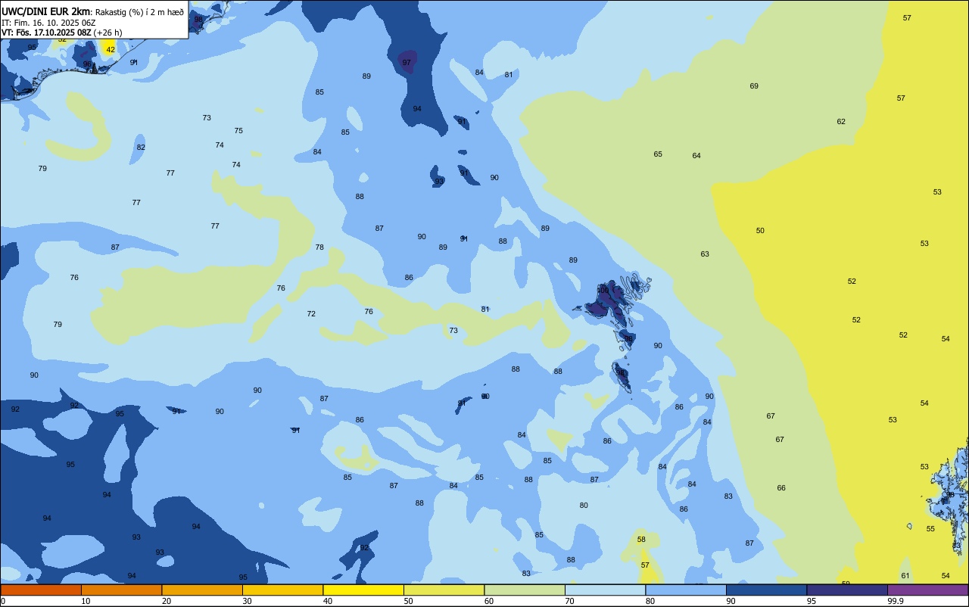Click the humidity value 72
969x607 pixels.
pyautogui.click(x=311, y=314)
